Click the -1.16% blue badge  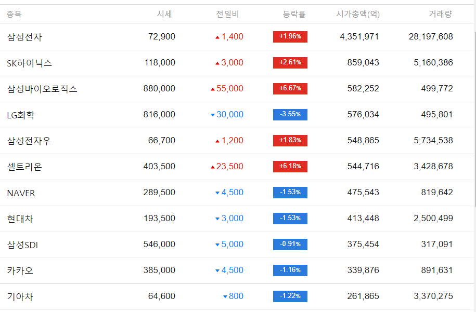tap(290, 270)
